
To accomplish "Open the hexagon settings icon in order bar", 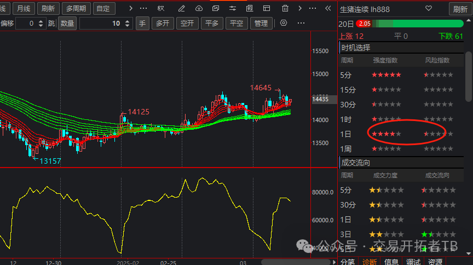I will pyautogui.click(x=284, y=23).
